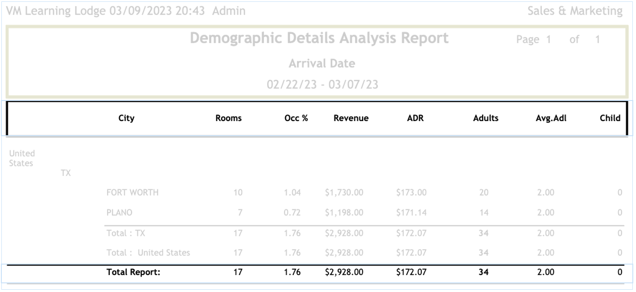The image size is (636, 292).
Task: Click the Revenue column header
Action: click(351, 118)
